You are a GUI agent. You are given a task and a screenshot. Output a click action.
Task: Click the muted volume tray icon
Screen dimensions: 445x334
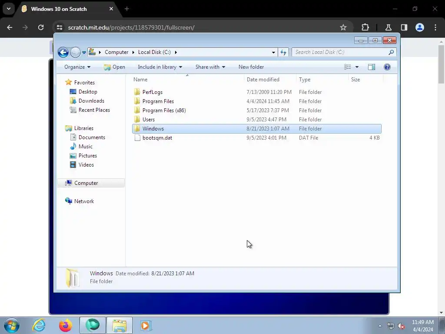401,326
